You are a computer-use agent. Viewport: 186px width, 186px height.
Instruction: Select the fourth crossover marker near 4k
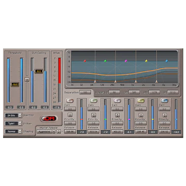pyautogui.click(x=157, y=81)
